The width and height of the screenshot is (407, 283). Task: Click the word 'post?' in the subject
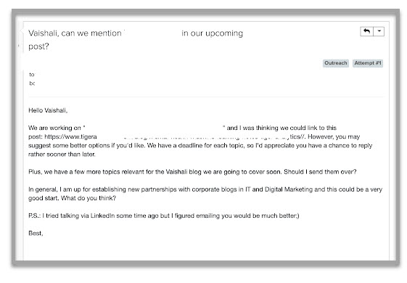tap(38, 46)
